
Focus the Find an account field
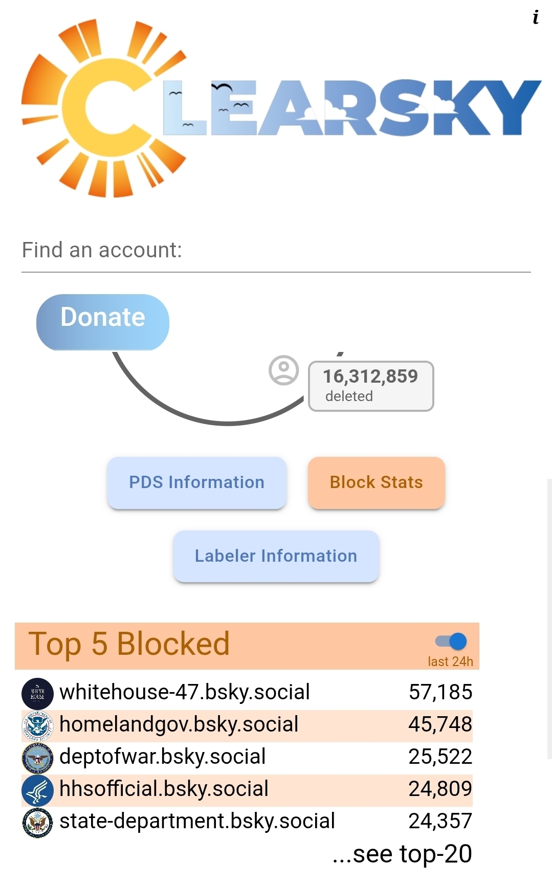click(x=276, y=251)
